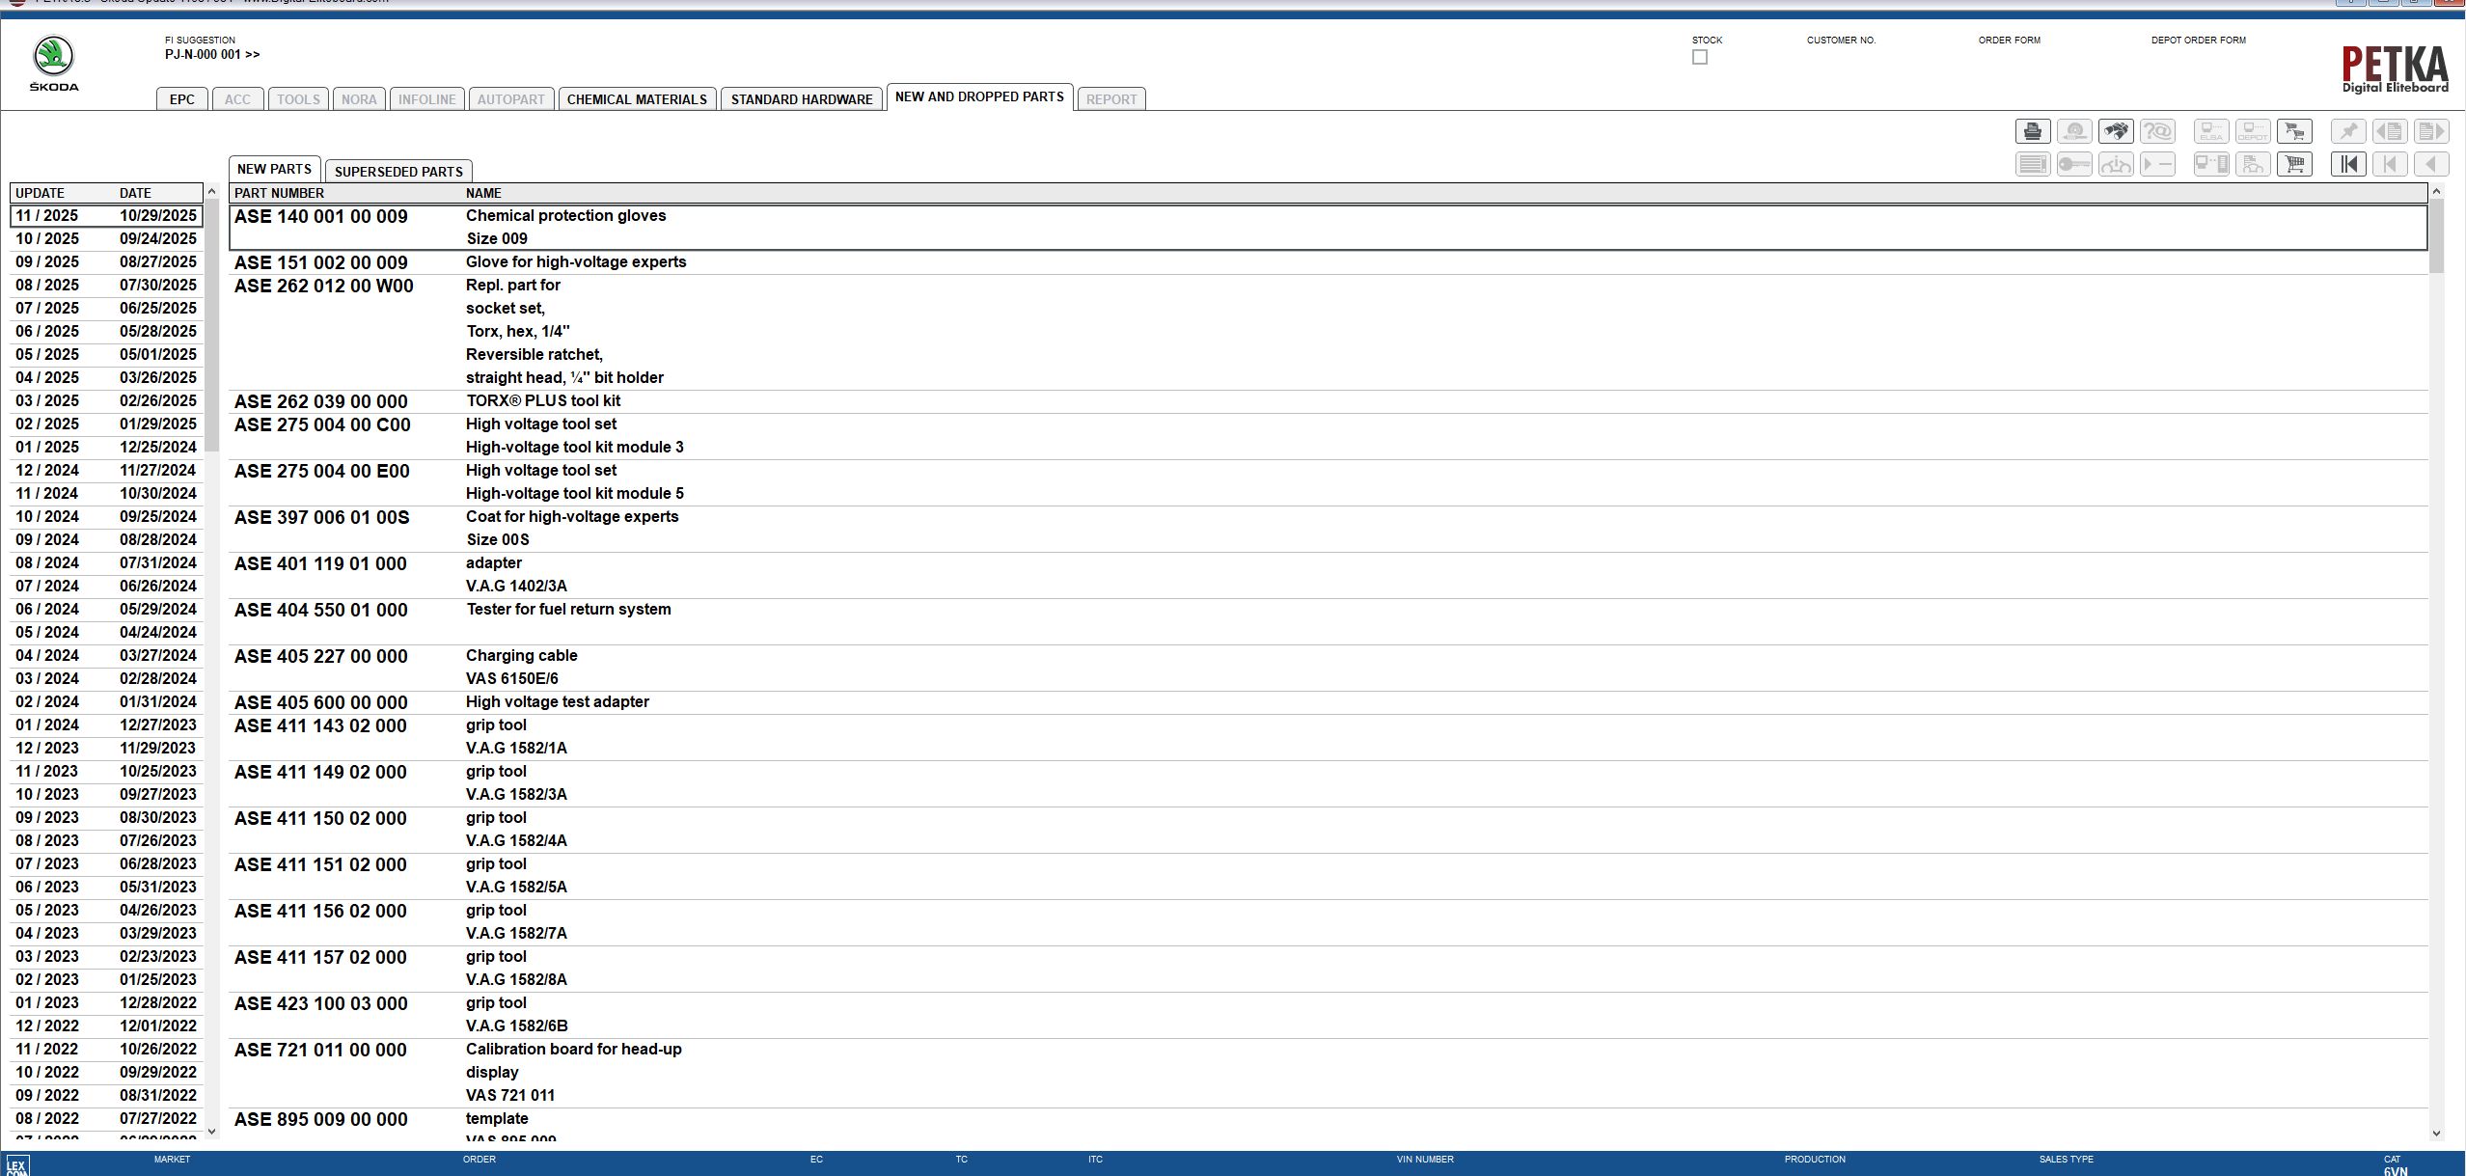Select the double shopping cart order icon

pos(2294,131)
